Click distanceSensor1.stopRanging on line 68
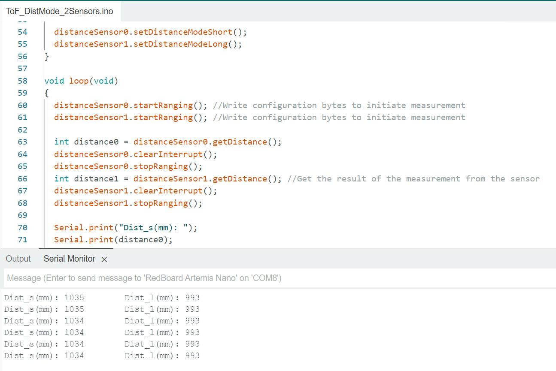This screenshot has width=556, height=371. pyautogui.click(x=121, y=203)
